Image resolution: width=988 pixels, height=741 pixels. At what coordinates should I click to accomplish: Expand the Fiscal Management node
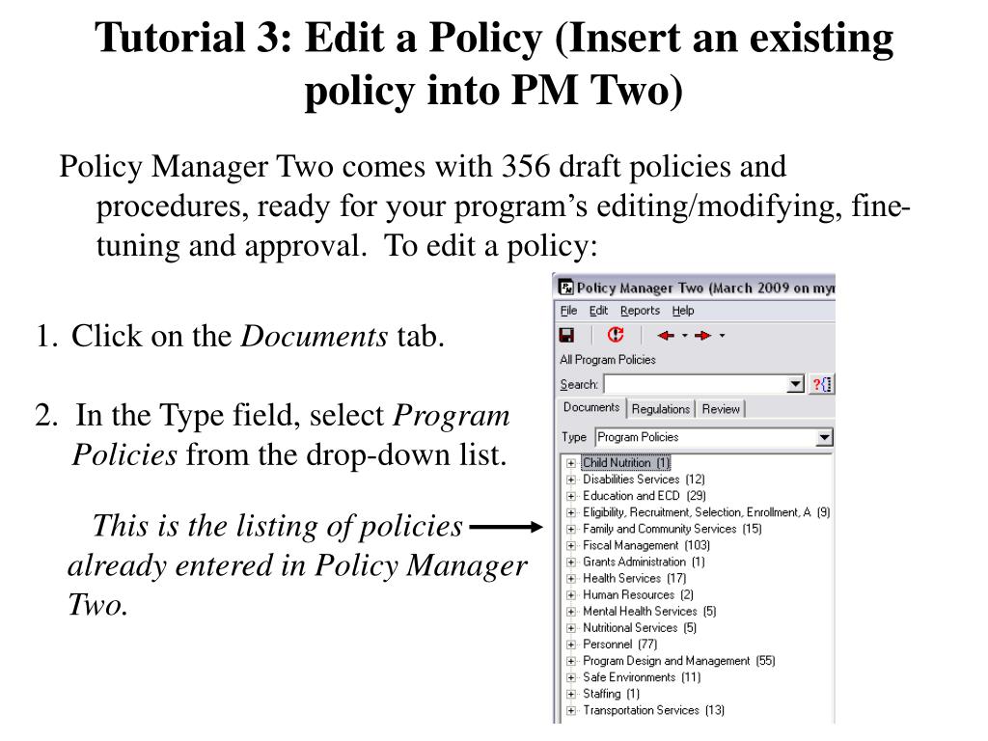(x=570, y=546)
